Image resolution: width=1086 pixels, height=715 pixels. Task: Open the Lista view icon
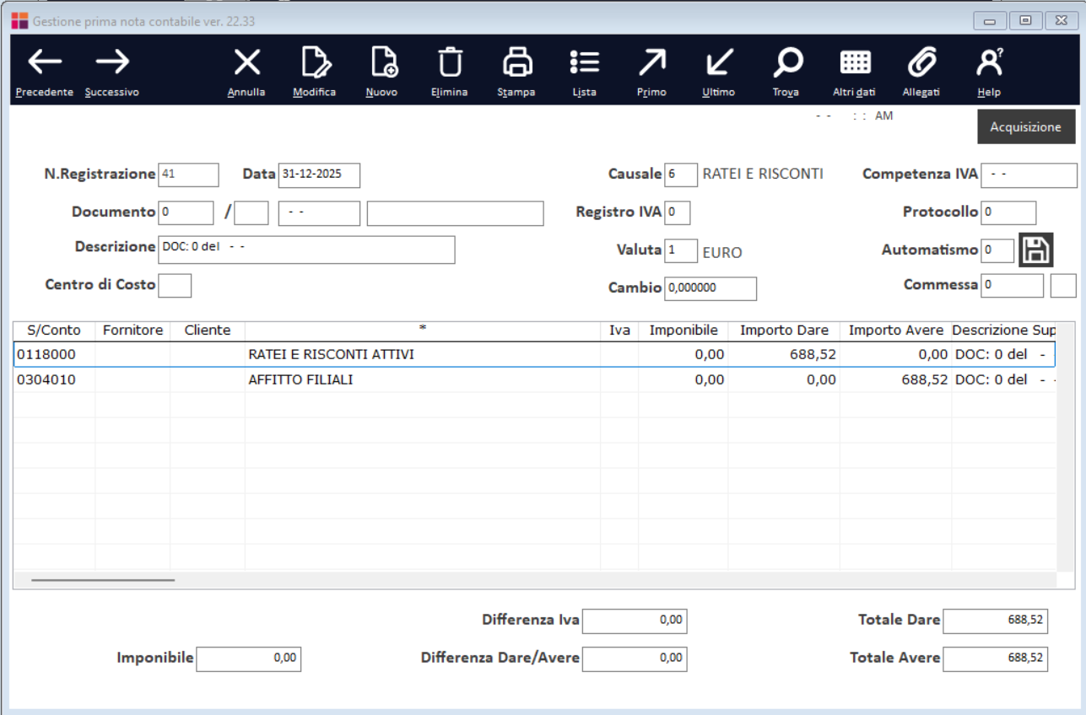(584, 62)
